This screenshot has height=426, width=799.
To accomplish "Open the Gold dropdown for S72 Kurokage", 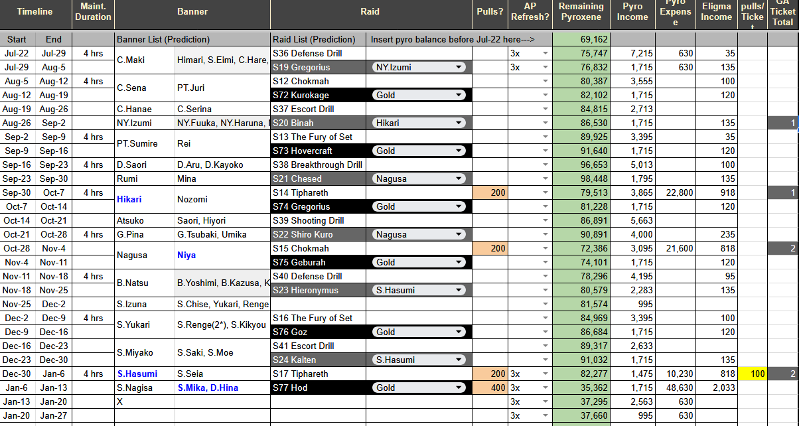I will point(419,95).
